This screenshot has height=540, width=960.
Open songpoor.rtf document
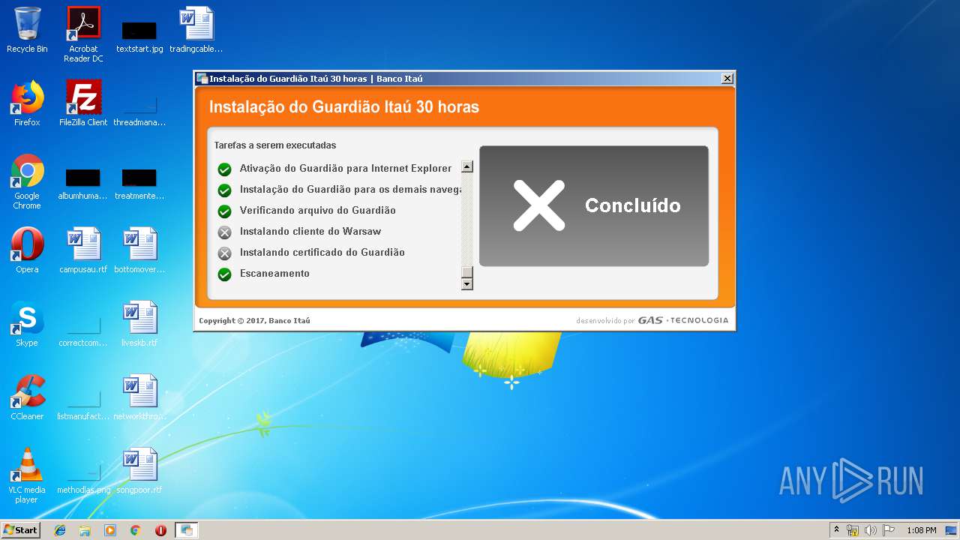tap(139, 472)
